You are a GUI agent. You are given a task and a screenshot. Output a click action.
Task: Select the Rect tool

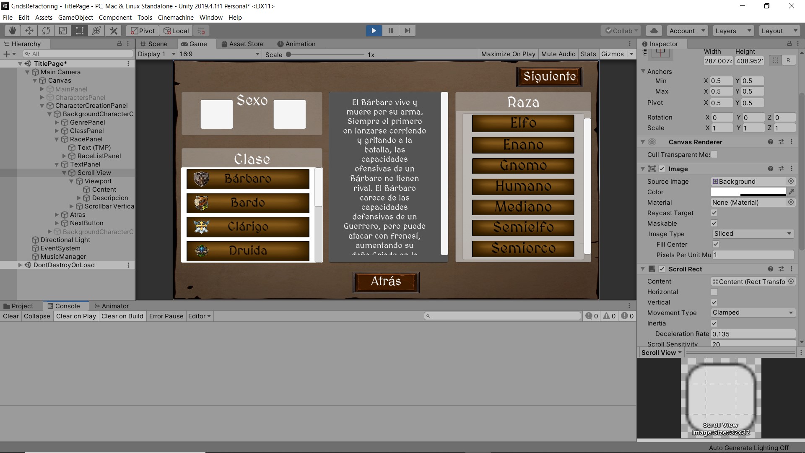pyautogui.click(x=80, y=31)
